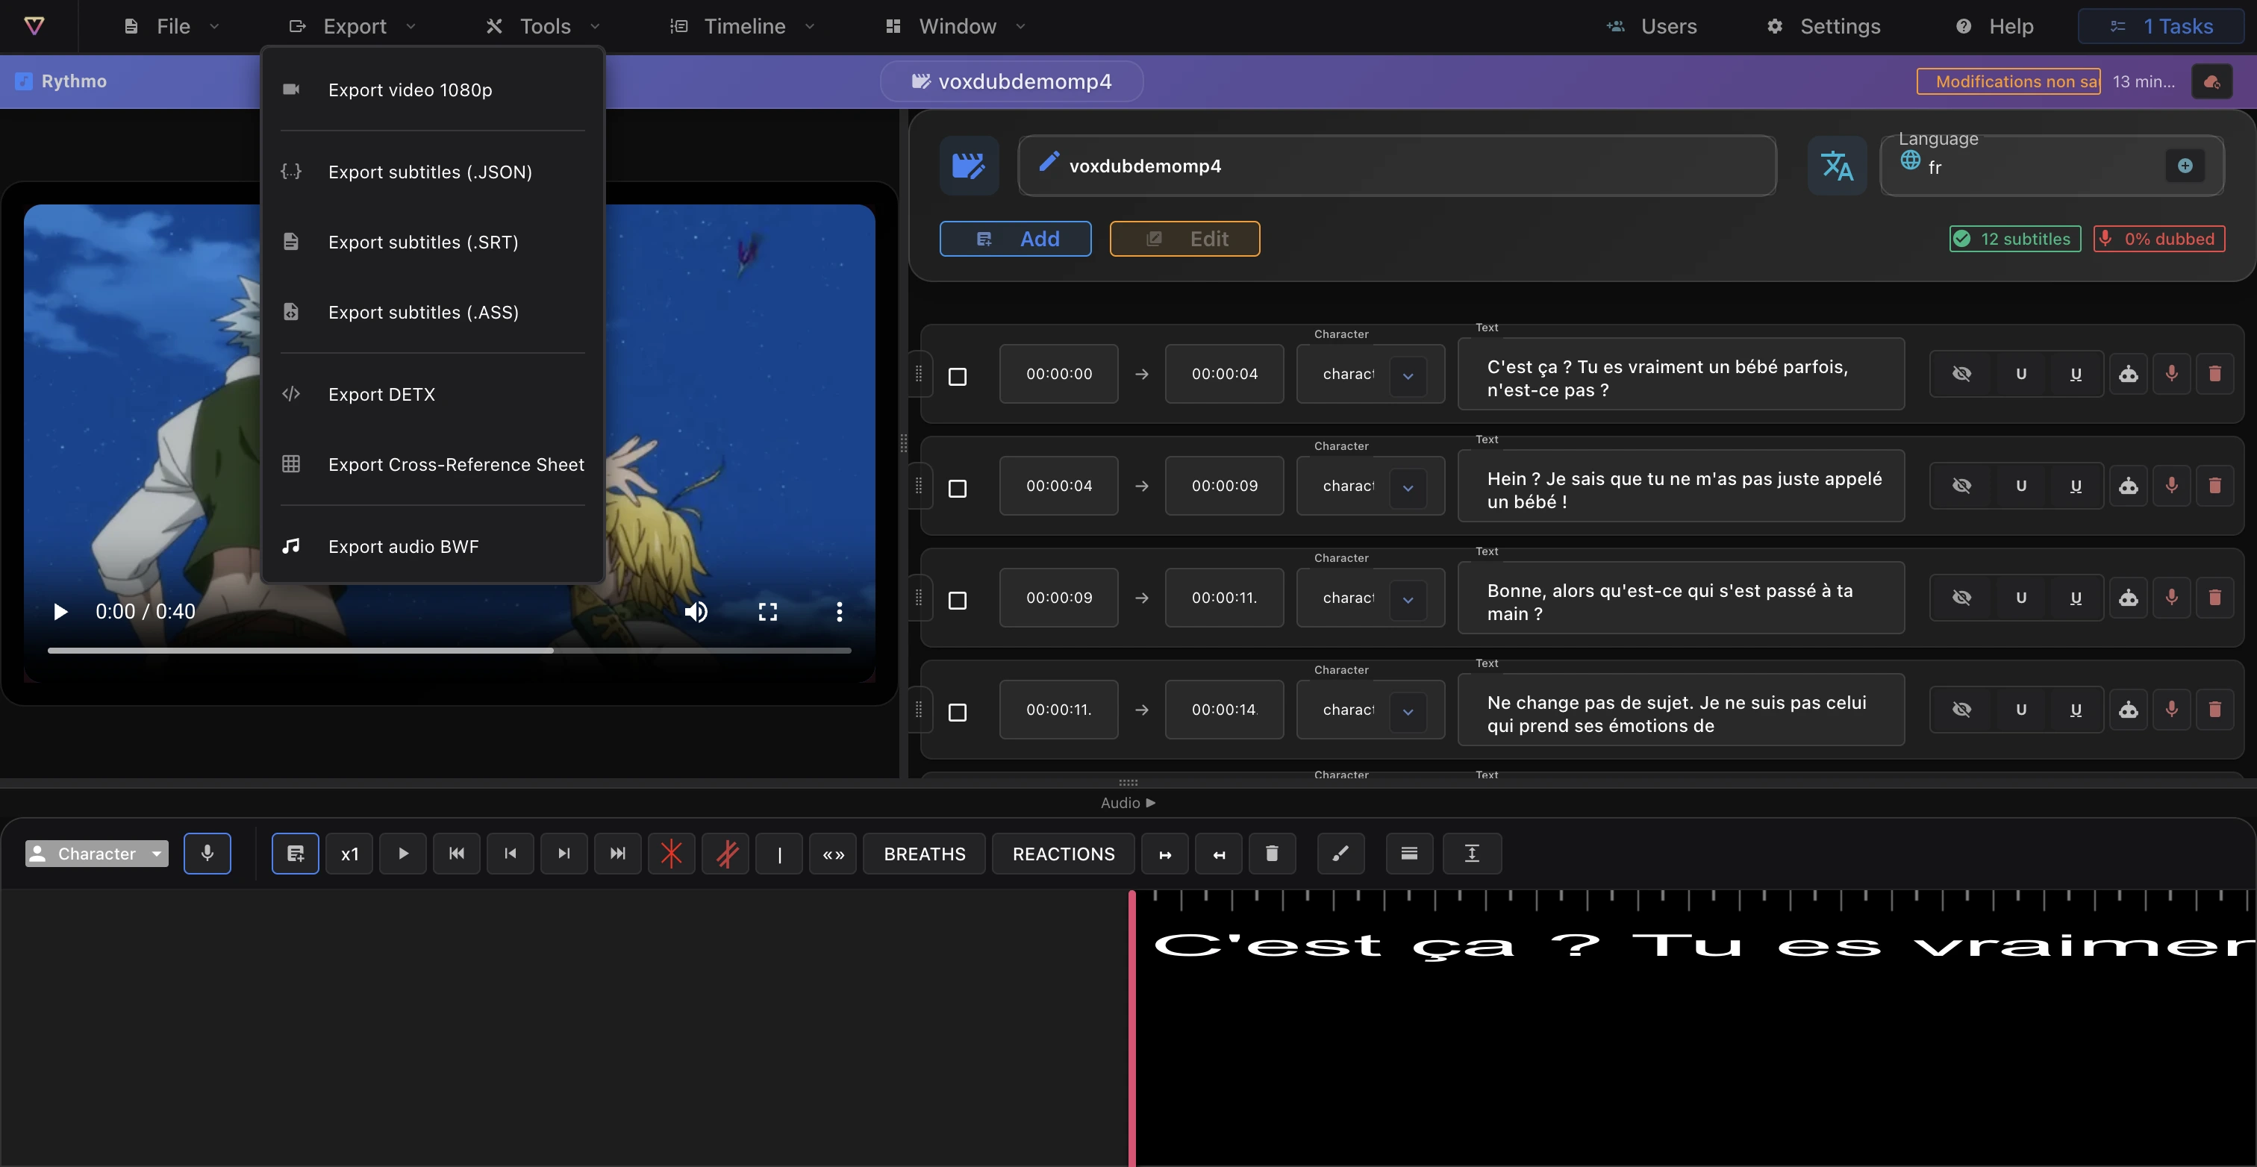The width and height of the screenshot is (2257, 1167).
Task: Open the File menu
Action: 172,26
